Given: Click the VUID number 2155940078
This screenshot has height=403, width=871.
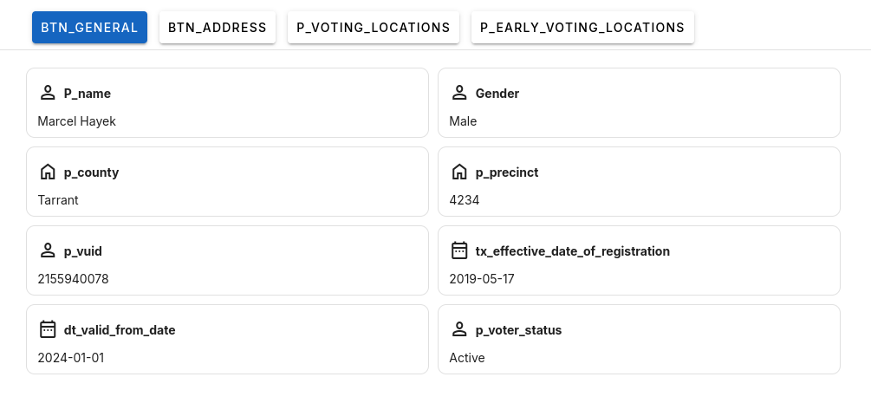Looking at the screenshot, I should [x=74, y=279].
